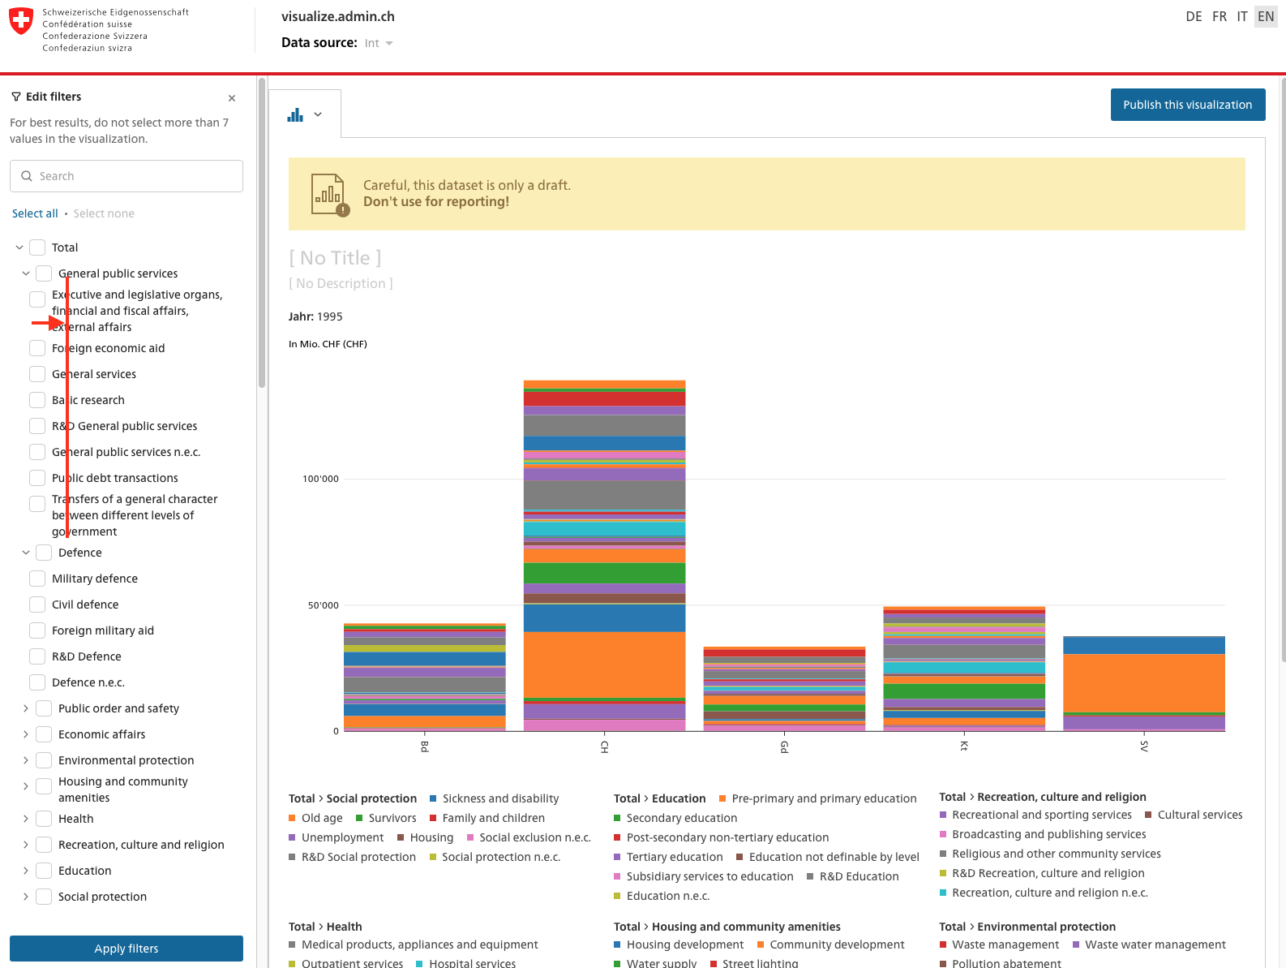Viewport: 1286px width, 968px height.
Task: Tick the R&D Defence checkbox
Action: pos(37,656)
